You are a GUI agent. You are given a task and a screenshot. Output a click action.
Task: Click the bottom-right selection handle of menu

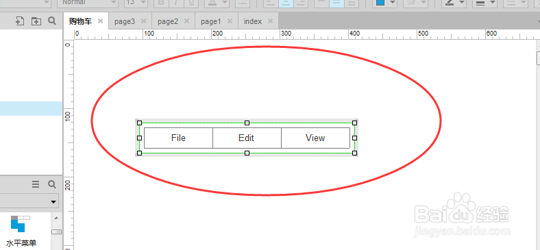tap(355, 153)
